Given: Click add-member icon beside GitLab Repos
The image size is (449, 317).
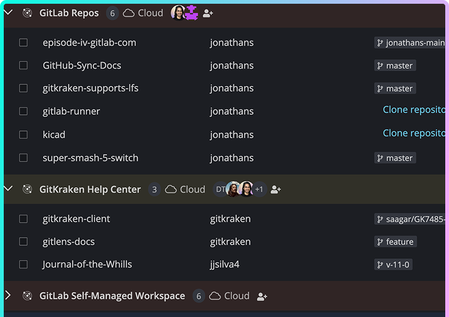Looking at the screenshot, I should [x=208, y=13].
